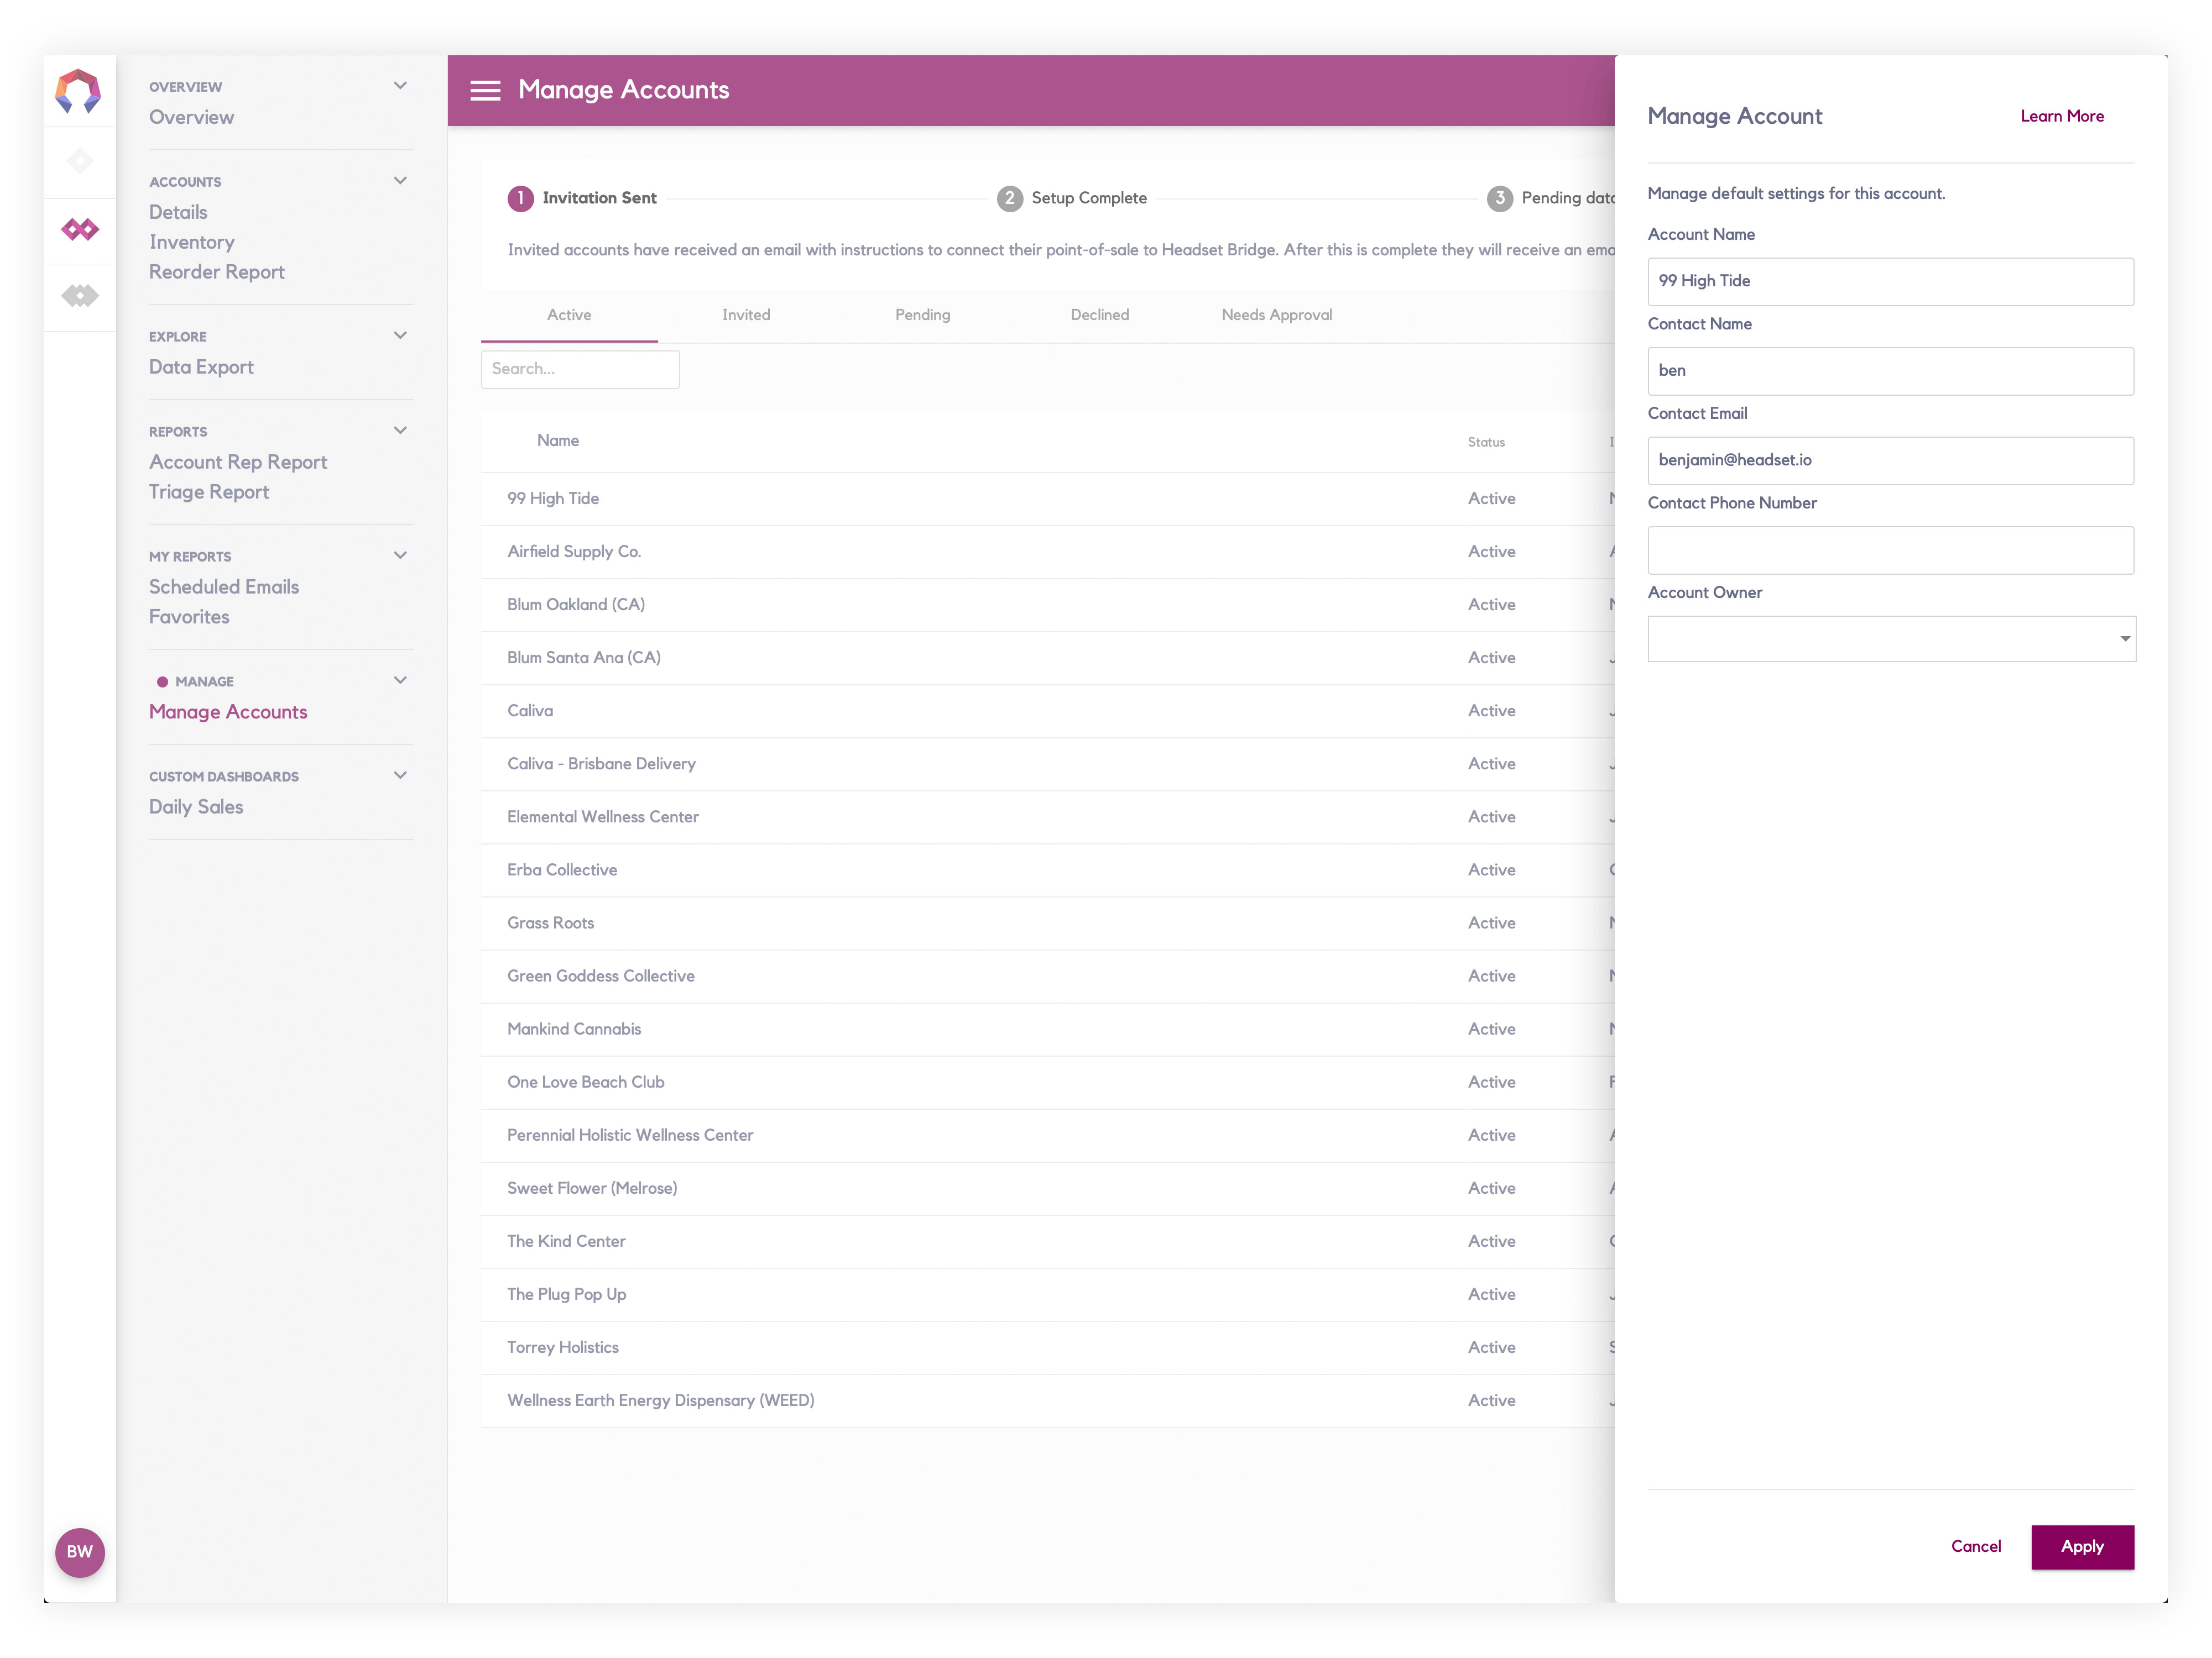This screenshot has height=1658, width=2212.
Task: Switch to the Declined tab
Action: pos(1100,315)
